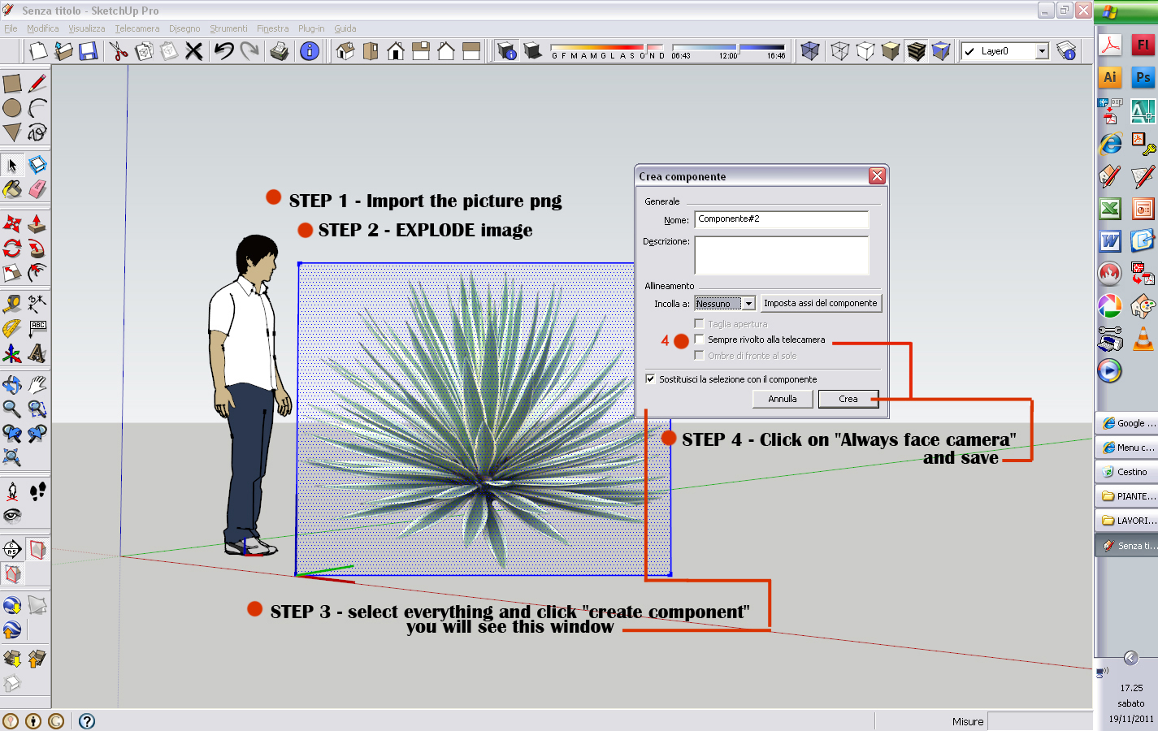Open the "Incolla a" Nessuno dropdown
The image size is (1158, 731).
point(748,302)
